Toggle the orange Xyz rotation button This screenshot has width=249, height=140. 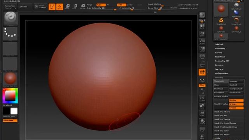(x=202, y=86)
